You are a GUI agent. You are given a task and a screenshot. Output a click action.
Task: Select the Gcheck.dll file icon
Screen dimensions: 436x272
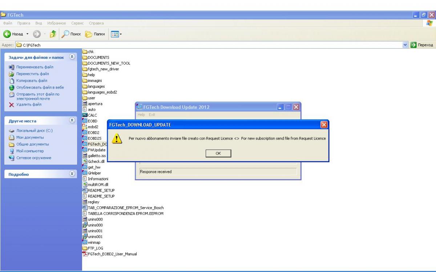coord(85,161)
